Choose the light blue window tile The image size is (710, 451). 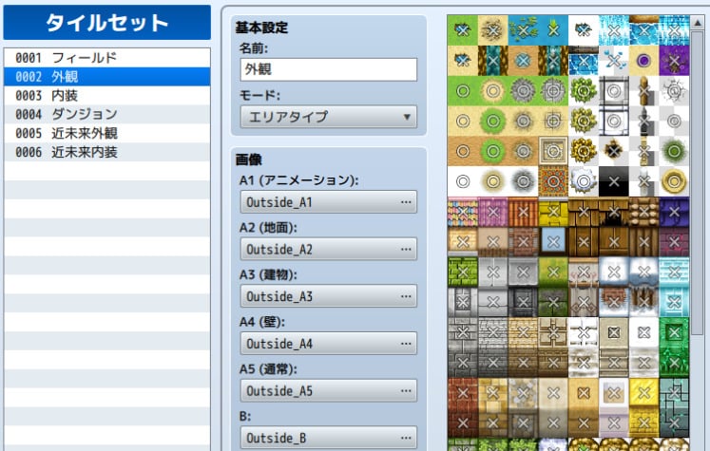coord(553,241)
